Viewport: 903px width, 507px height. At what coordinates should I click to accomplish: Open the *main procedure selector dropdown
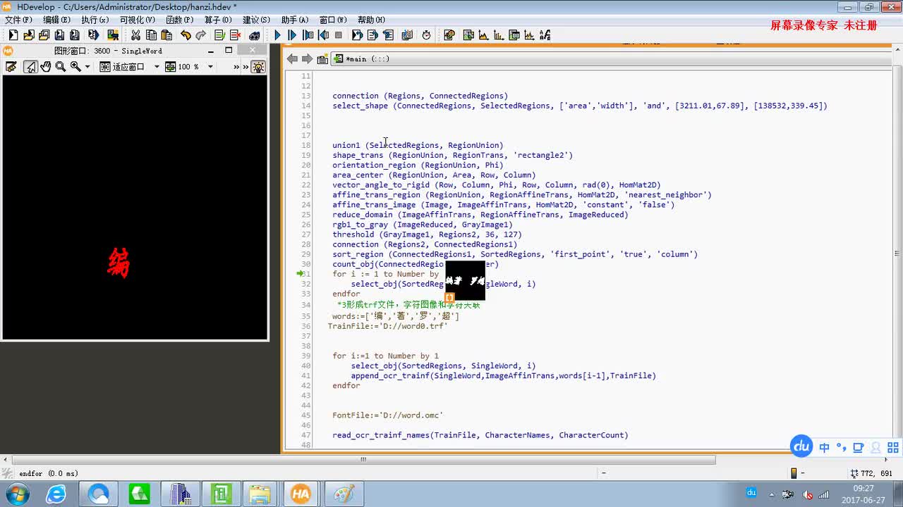(610, 59)
